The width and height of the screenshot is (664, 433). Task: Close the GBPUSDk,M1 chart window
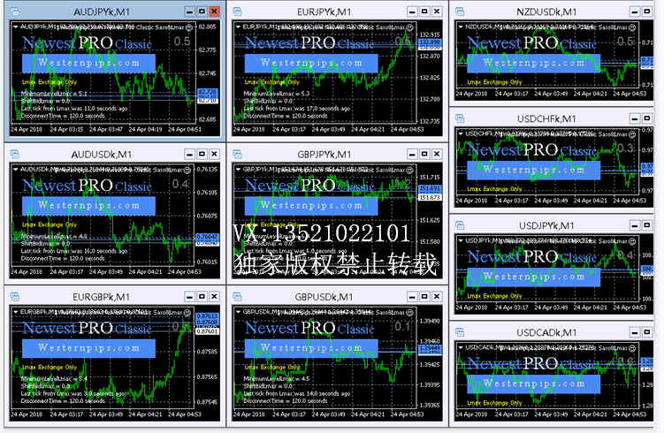pos(437,297)
